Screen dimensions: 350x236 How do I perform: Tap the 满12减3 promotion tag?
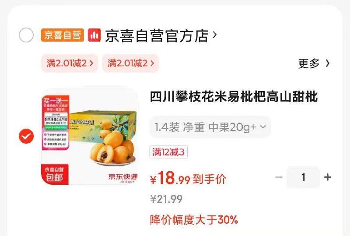[168, 152]
